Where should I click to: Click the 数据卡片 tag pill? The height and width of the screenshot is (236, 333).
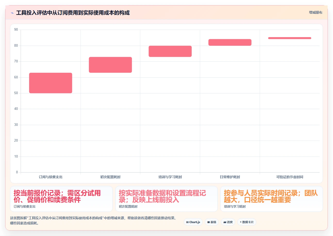point(247,222)
